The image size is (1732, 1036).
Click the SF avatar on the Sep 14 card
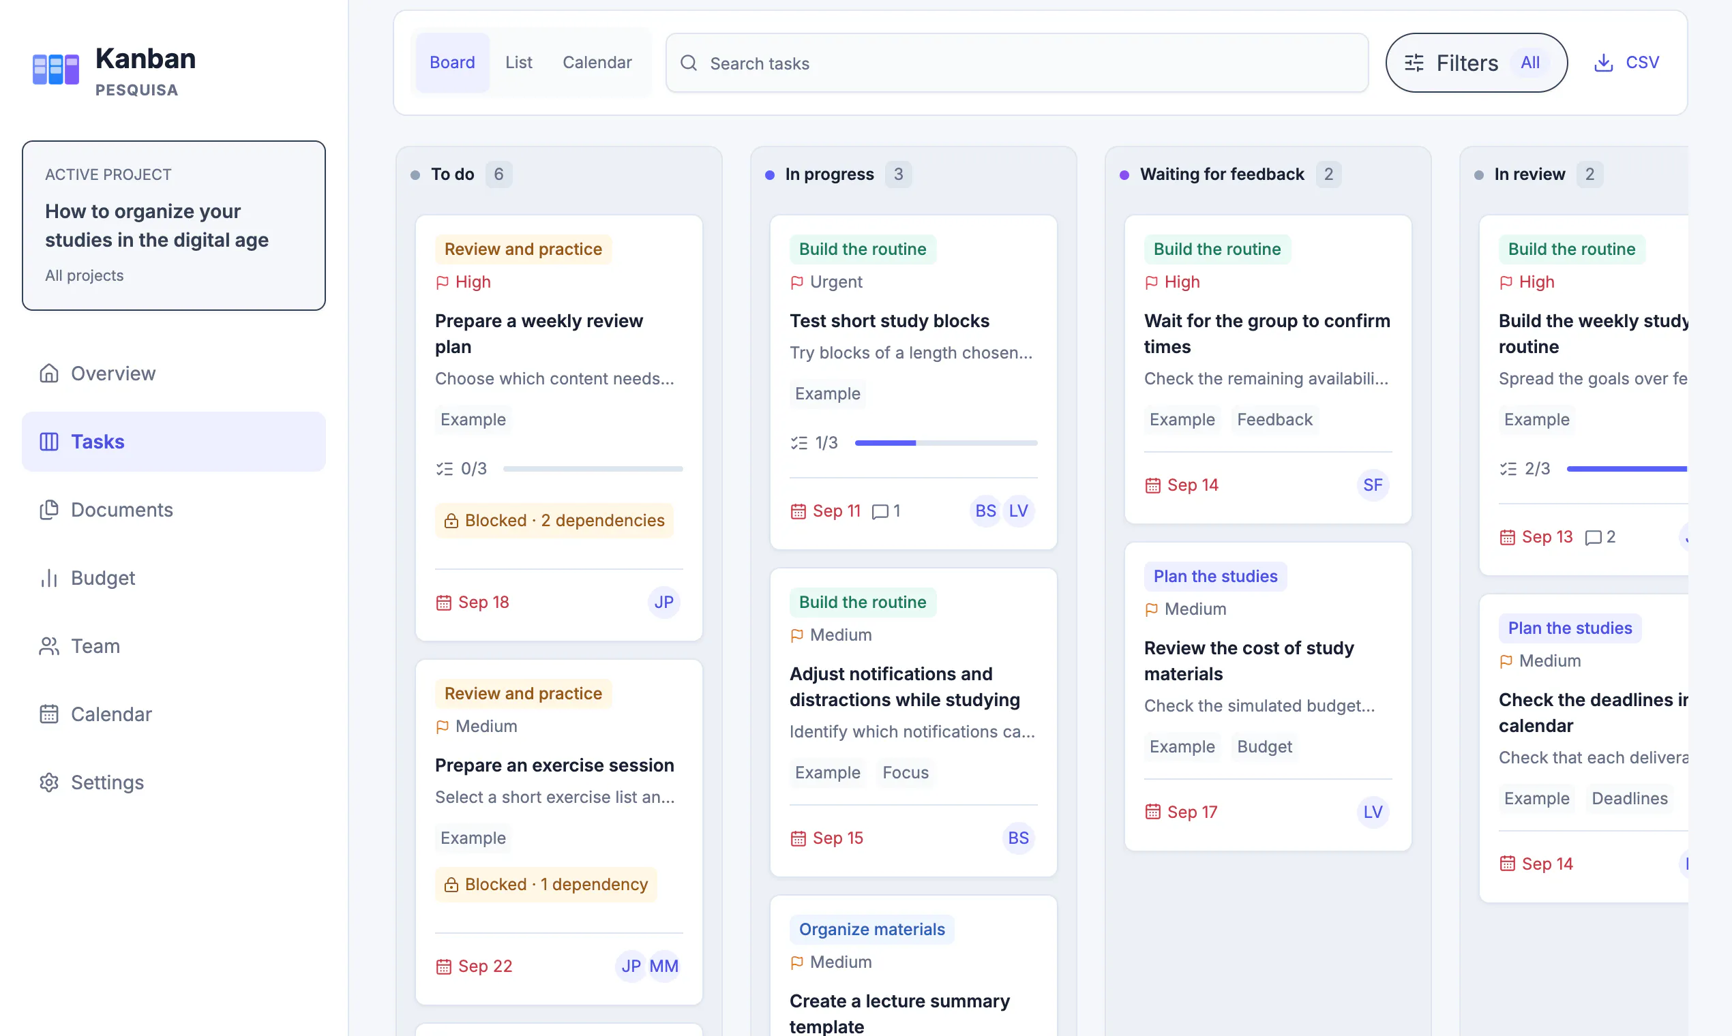tap(1373, 485)
